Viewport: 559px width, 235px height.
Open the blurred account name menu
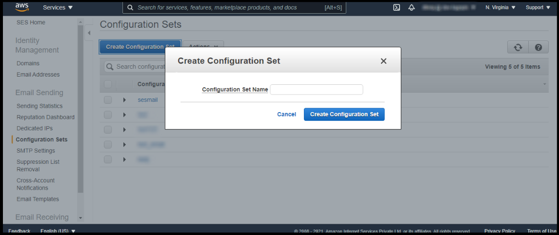(x=448, y=7)
